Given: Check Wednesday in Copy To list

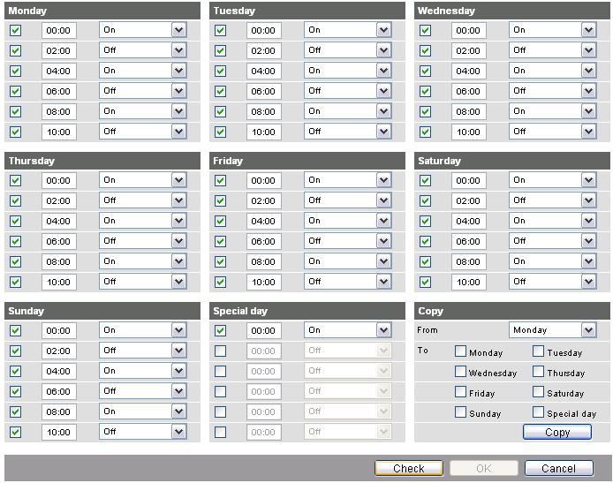Looking at the screenshot, I should pyautogui.click(x=460, y=371).
